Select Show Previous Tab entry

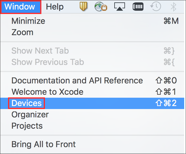click(x=92, y=62)
